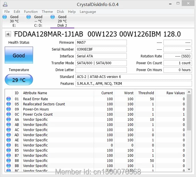Click status dot for Read Error Rate
Viewport: 196px width, 177px height.
click(9, 99)
